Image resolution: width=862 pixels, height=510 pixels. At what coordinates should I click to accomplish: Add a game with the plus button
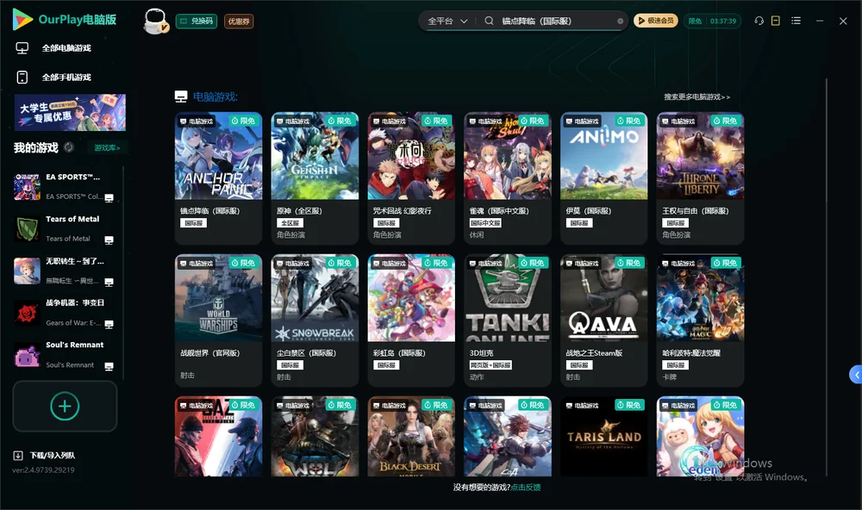[65, 406]
